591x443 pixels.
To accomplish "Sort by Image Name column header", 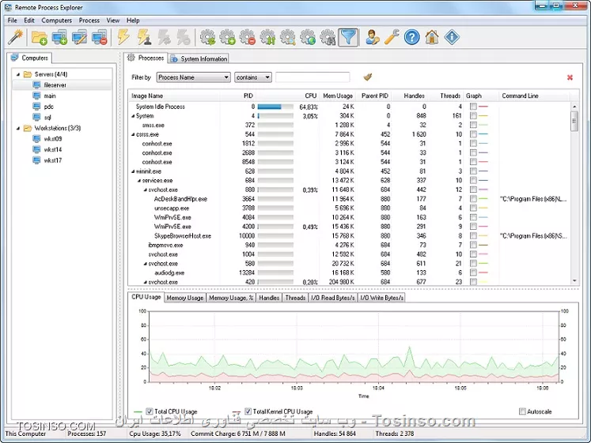I will (174, 96).
